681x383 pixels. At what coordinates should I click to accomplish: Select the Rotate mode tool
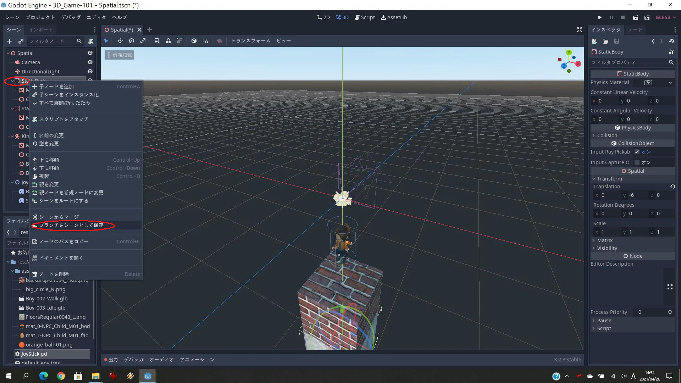(132, 41)
